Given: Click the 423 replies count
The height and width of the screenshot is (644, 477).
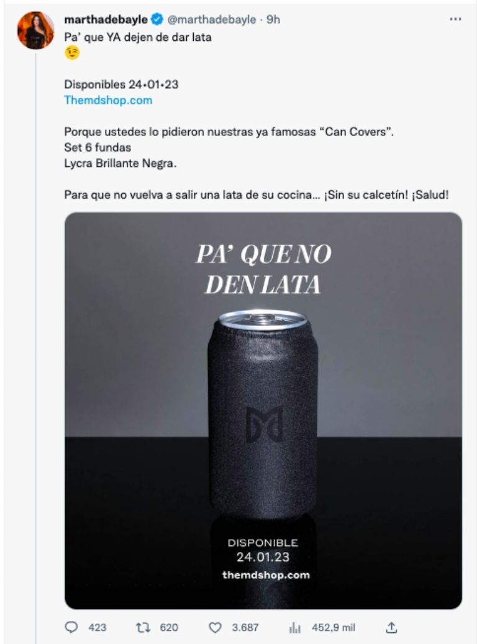Looking at the screenshot, I should tap(98, 628).
